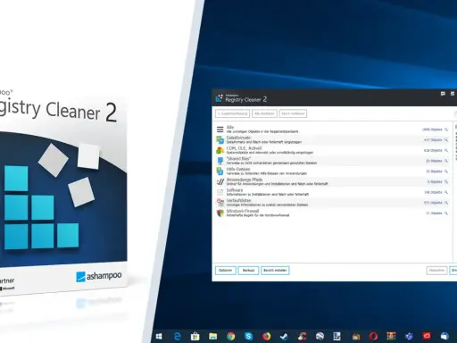
Task: Select the Anwendungs-Pfade row title
Action: (x=245, y=180)
